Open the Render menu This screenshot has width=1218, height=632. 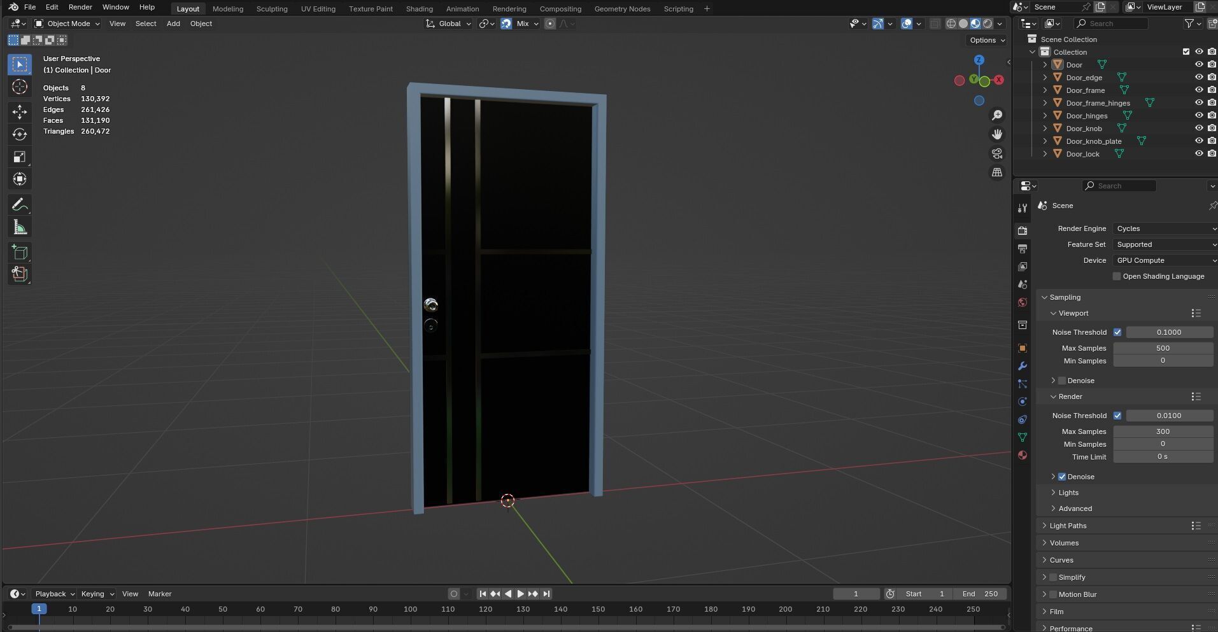(80, 7)
